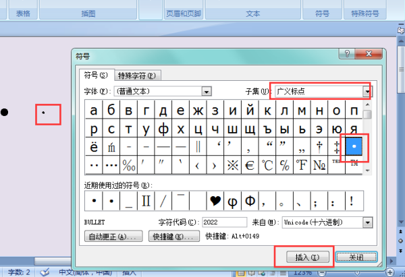
Task: Select capital Φ from recent symbols
Action: (x=250, y=201)
